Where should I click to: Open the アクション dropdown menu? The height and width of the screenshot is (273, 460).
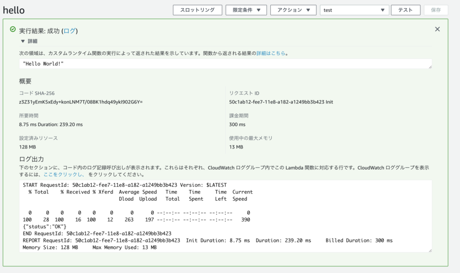pos(293,10)
